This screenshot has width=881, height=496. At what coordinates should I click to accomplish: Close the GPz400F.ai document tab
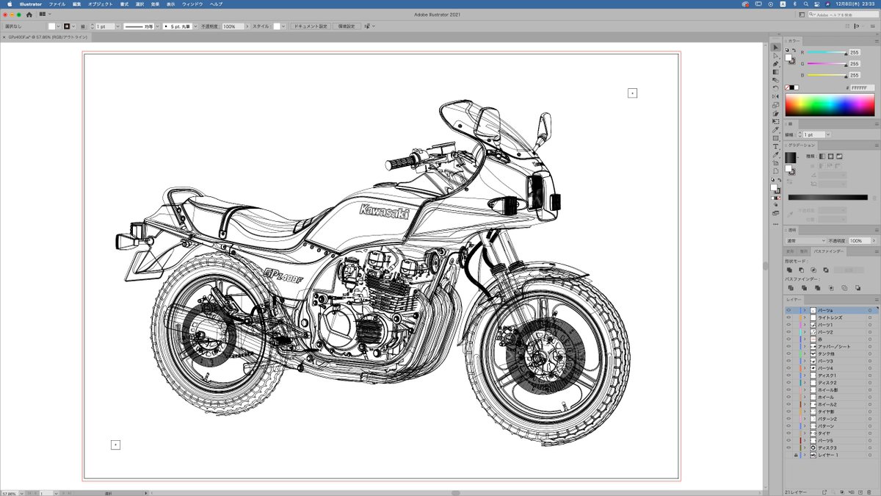coord(4,36)
